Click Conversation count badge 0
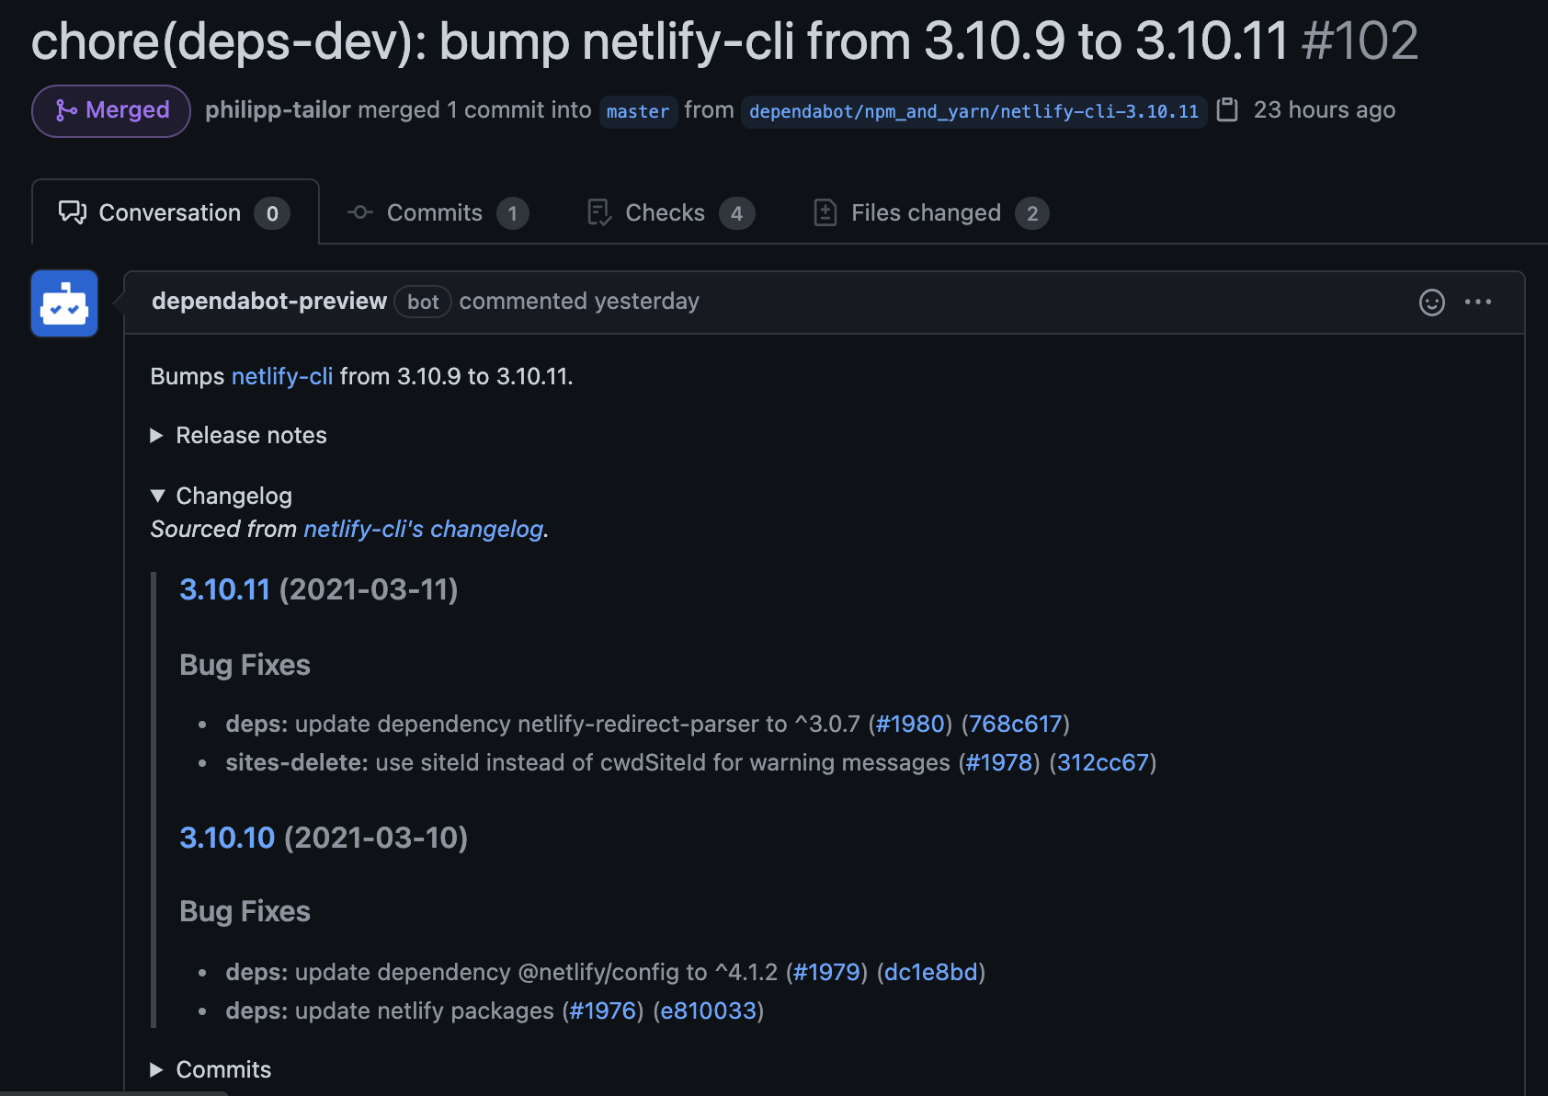The image size is (1548, 1096). click(272, 213)
